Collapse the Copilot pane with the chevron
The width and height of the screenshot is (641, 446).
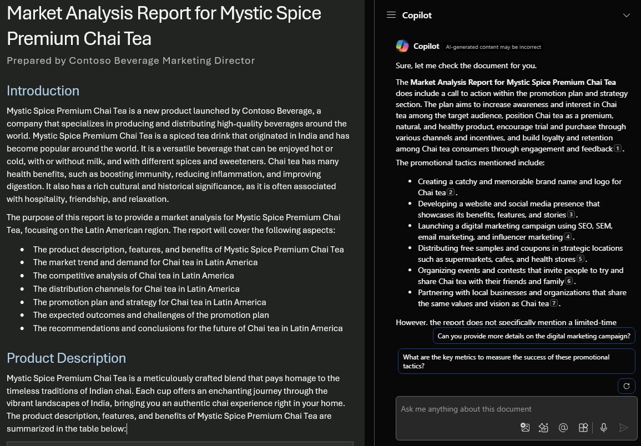pyautogui.click(x=626, y=16)
